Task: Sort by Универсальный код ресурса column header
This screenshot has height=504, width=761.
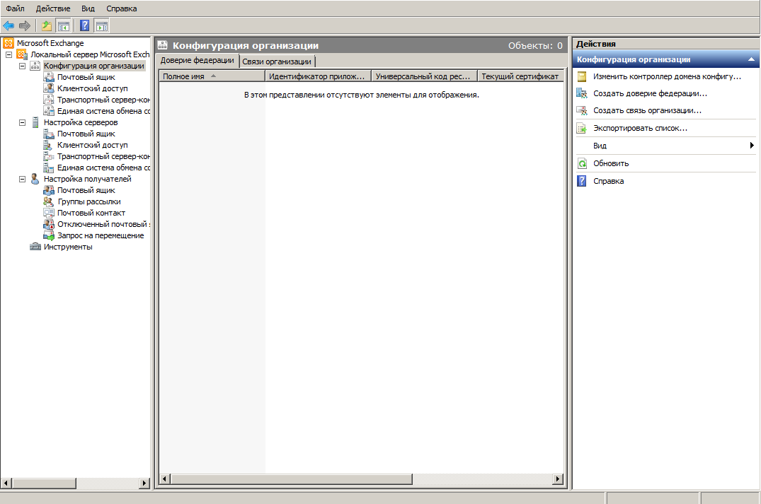Action: tap(425, 76)
